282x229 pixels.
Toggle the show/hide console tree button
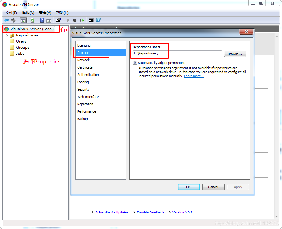pyautogui.click(x=23, y=20)
